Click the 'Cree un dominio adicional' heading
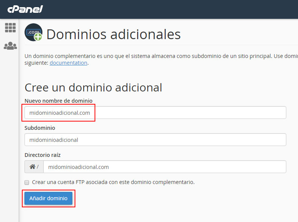The width and height of the screenshot is (298, 222). coord(93,87)
